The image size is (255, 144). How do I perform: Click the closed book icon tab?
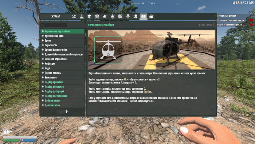pos(105,16)
